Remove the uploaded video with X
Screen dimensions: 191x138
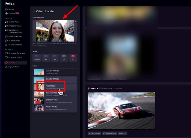coord(75,22)
